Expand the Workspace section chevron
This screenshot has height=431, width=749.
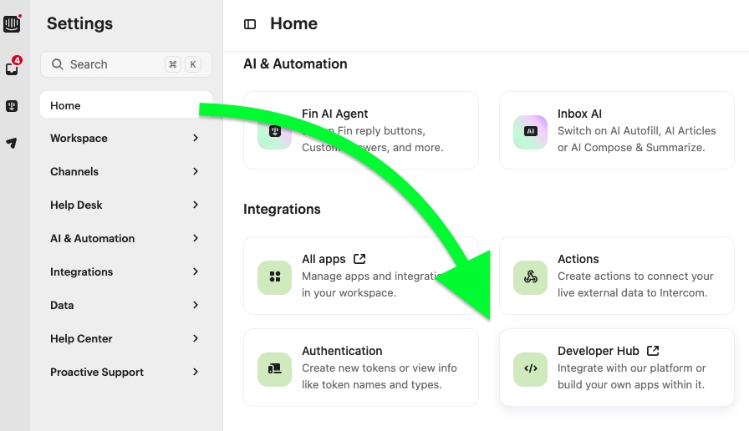pyautogui.click(x=196, y=138)
